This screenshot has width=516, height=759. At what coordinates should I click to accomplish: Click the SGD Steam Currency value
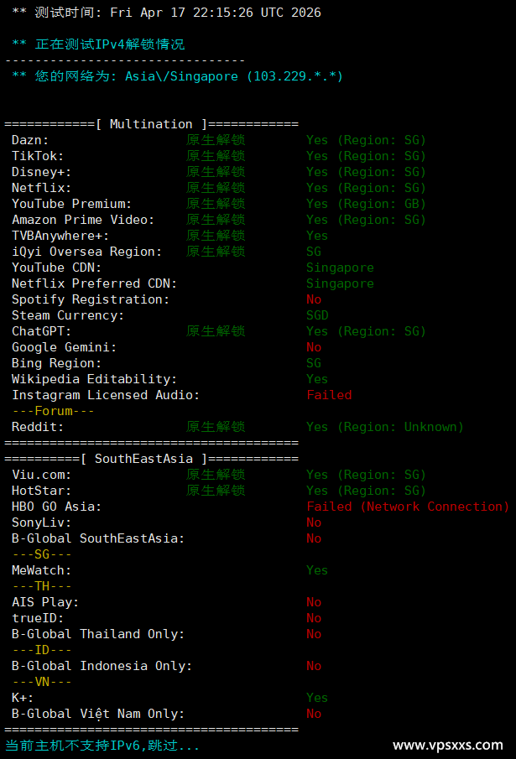pyautogui.click(x=317, y=315)
